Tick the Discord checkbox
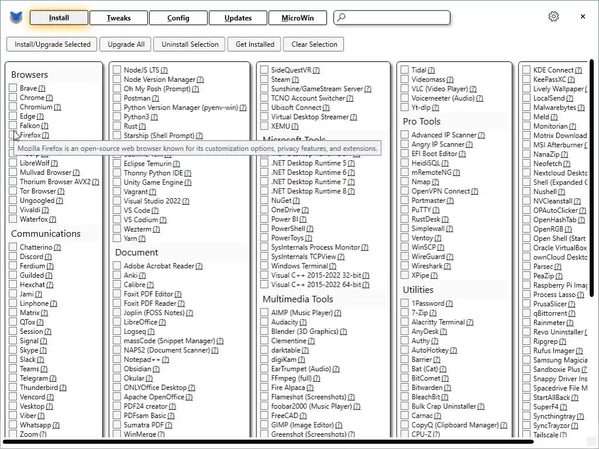The width and height of the screenshot is (599, 449). 13,256
